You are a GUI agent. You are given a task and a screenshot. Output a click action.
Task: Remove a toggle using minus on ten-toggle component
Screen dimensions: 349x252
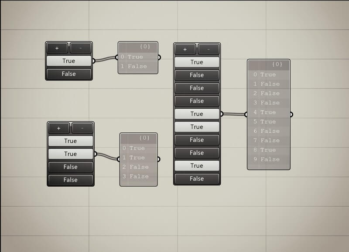(209, 49)
